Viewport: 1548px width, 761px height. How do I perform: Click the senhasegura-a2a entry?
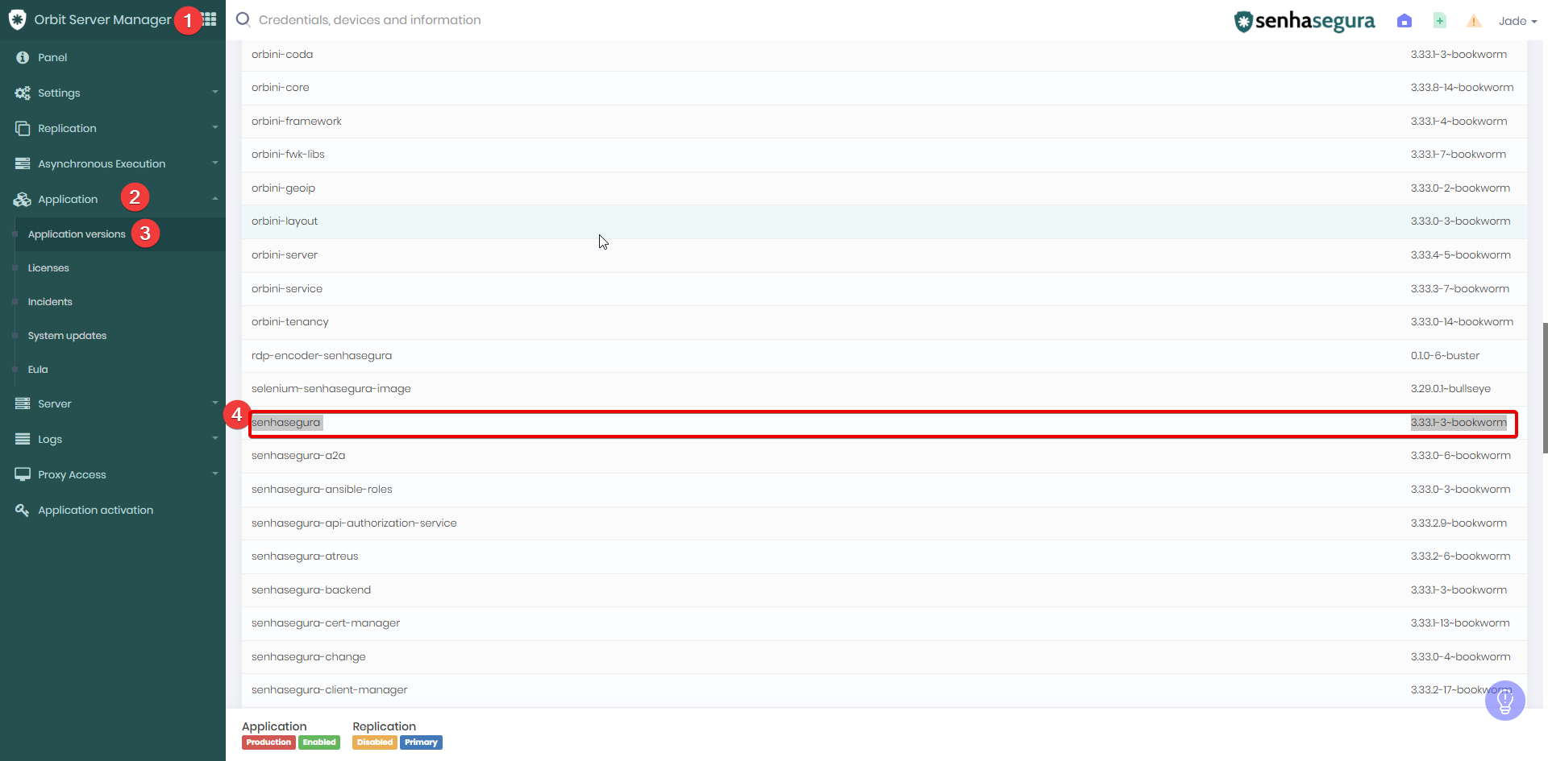pyautogui.click(x=298, y=456)
